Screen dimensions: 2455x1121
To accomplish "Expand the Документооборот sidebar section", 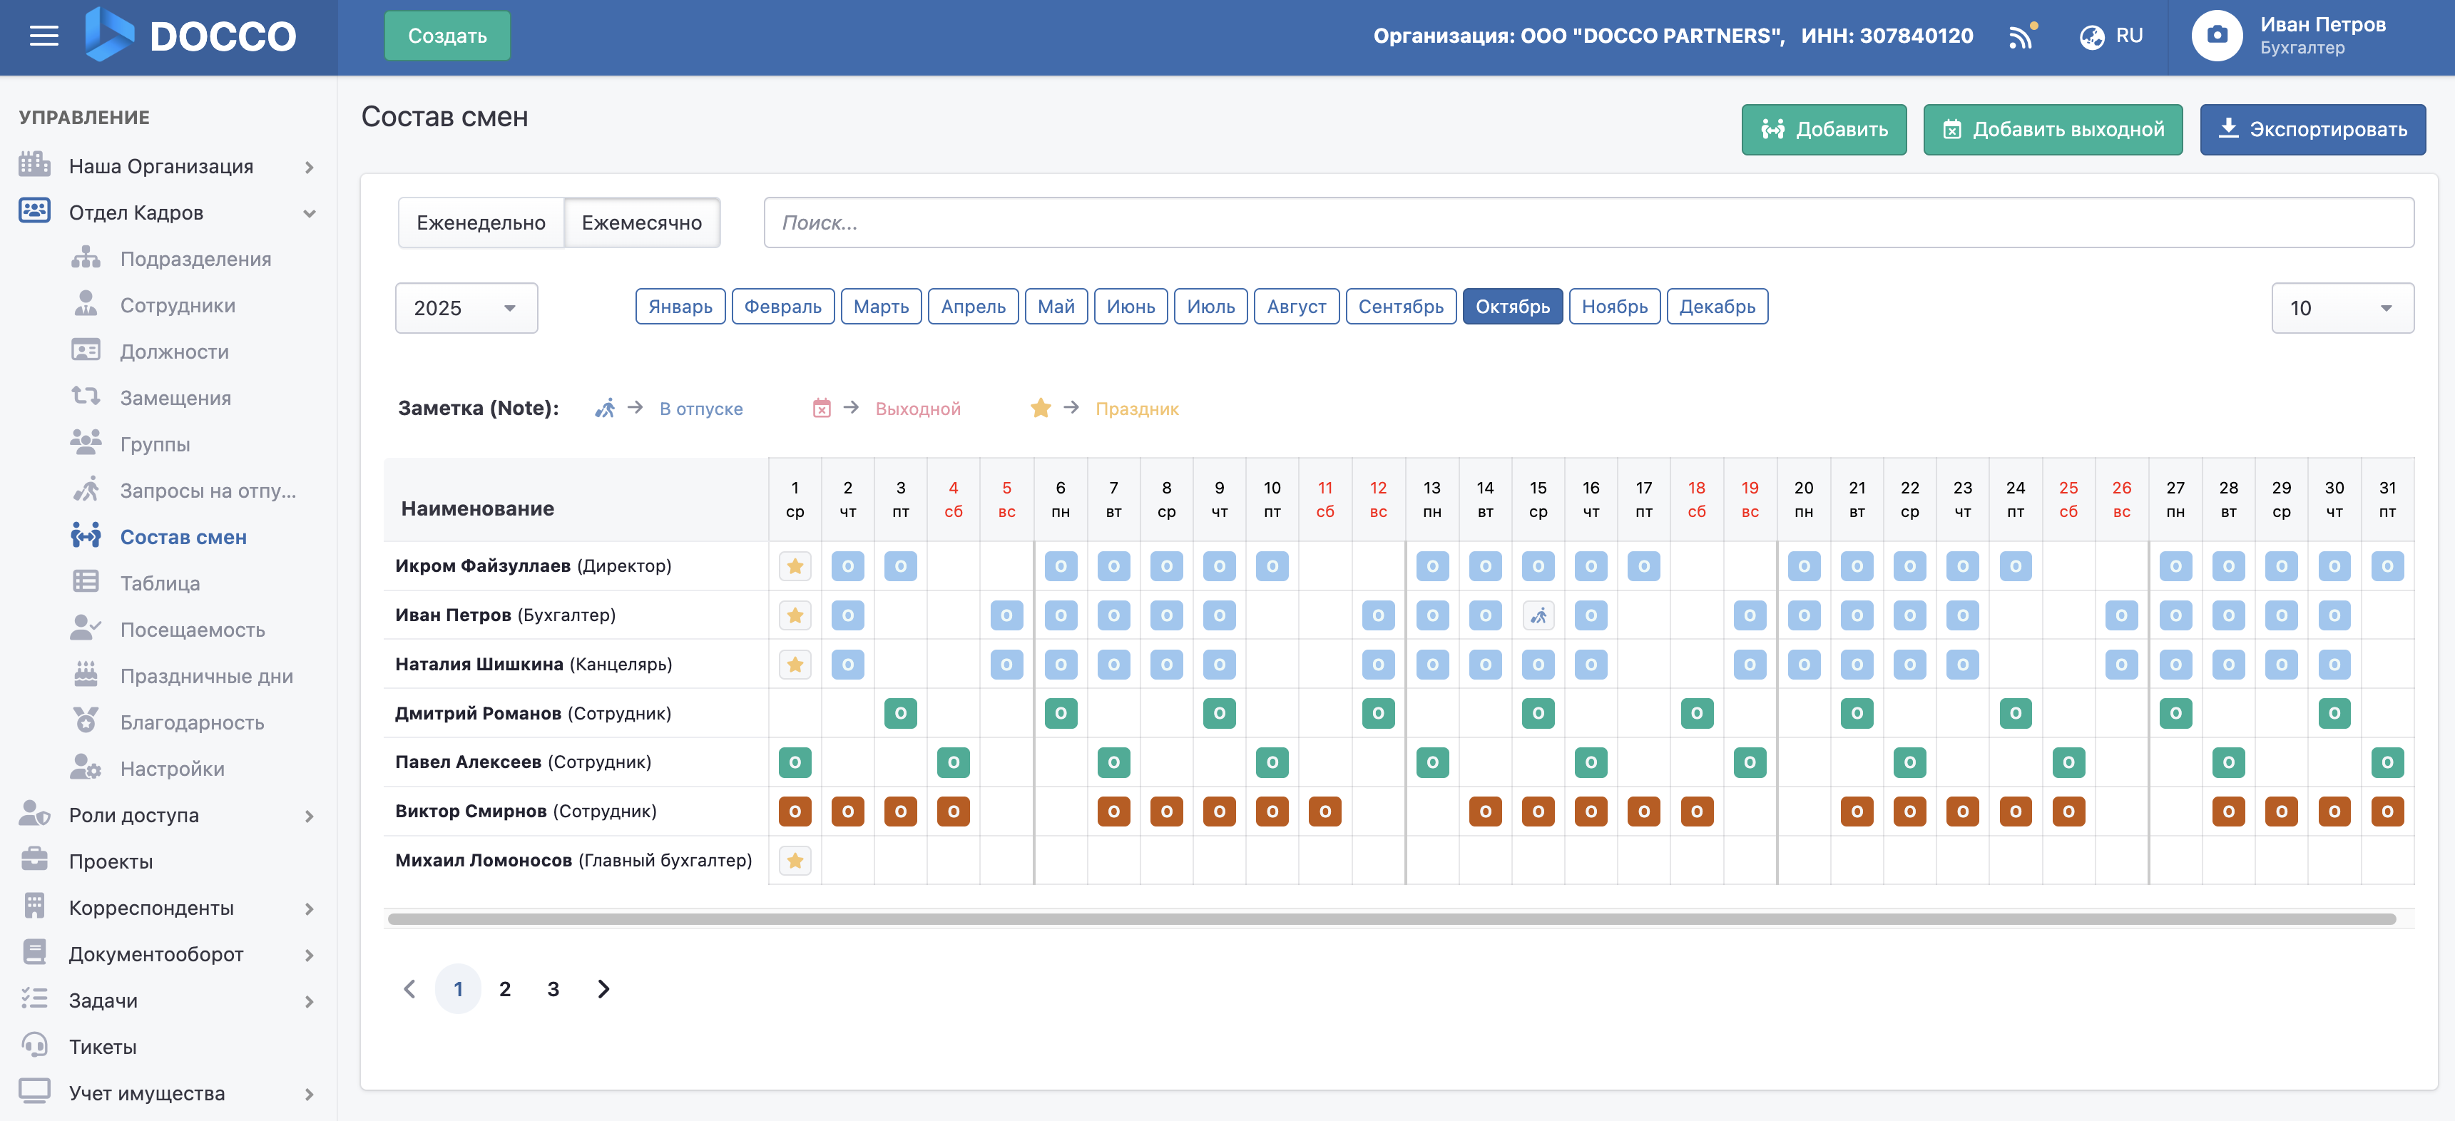I will point(156,954).
